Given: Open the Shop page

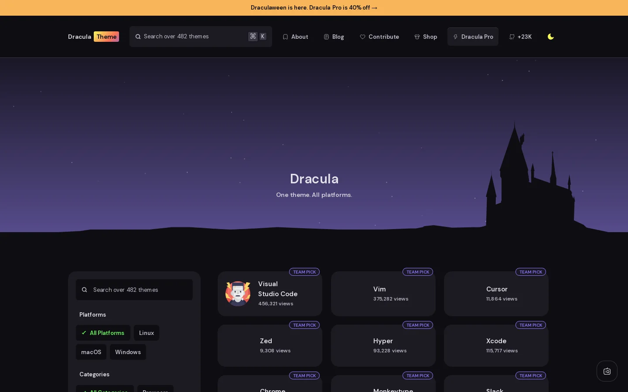Looking at the screenshot, I should click(x=426, y=37).
